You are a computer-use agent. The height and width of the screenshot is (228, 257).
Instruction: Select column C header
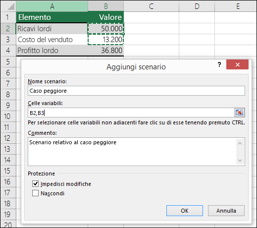click(151, 6)
